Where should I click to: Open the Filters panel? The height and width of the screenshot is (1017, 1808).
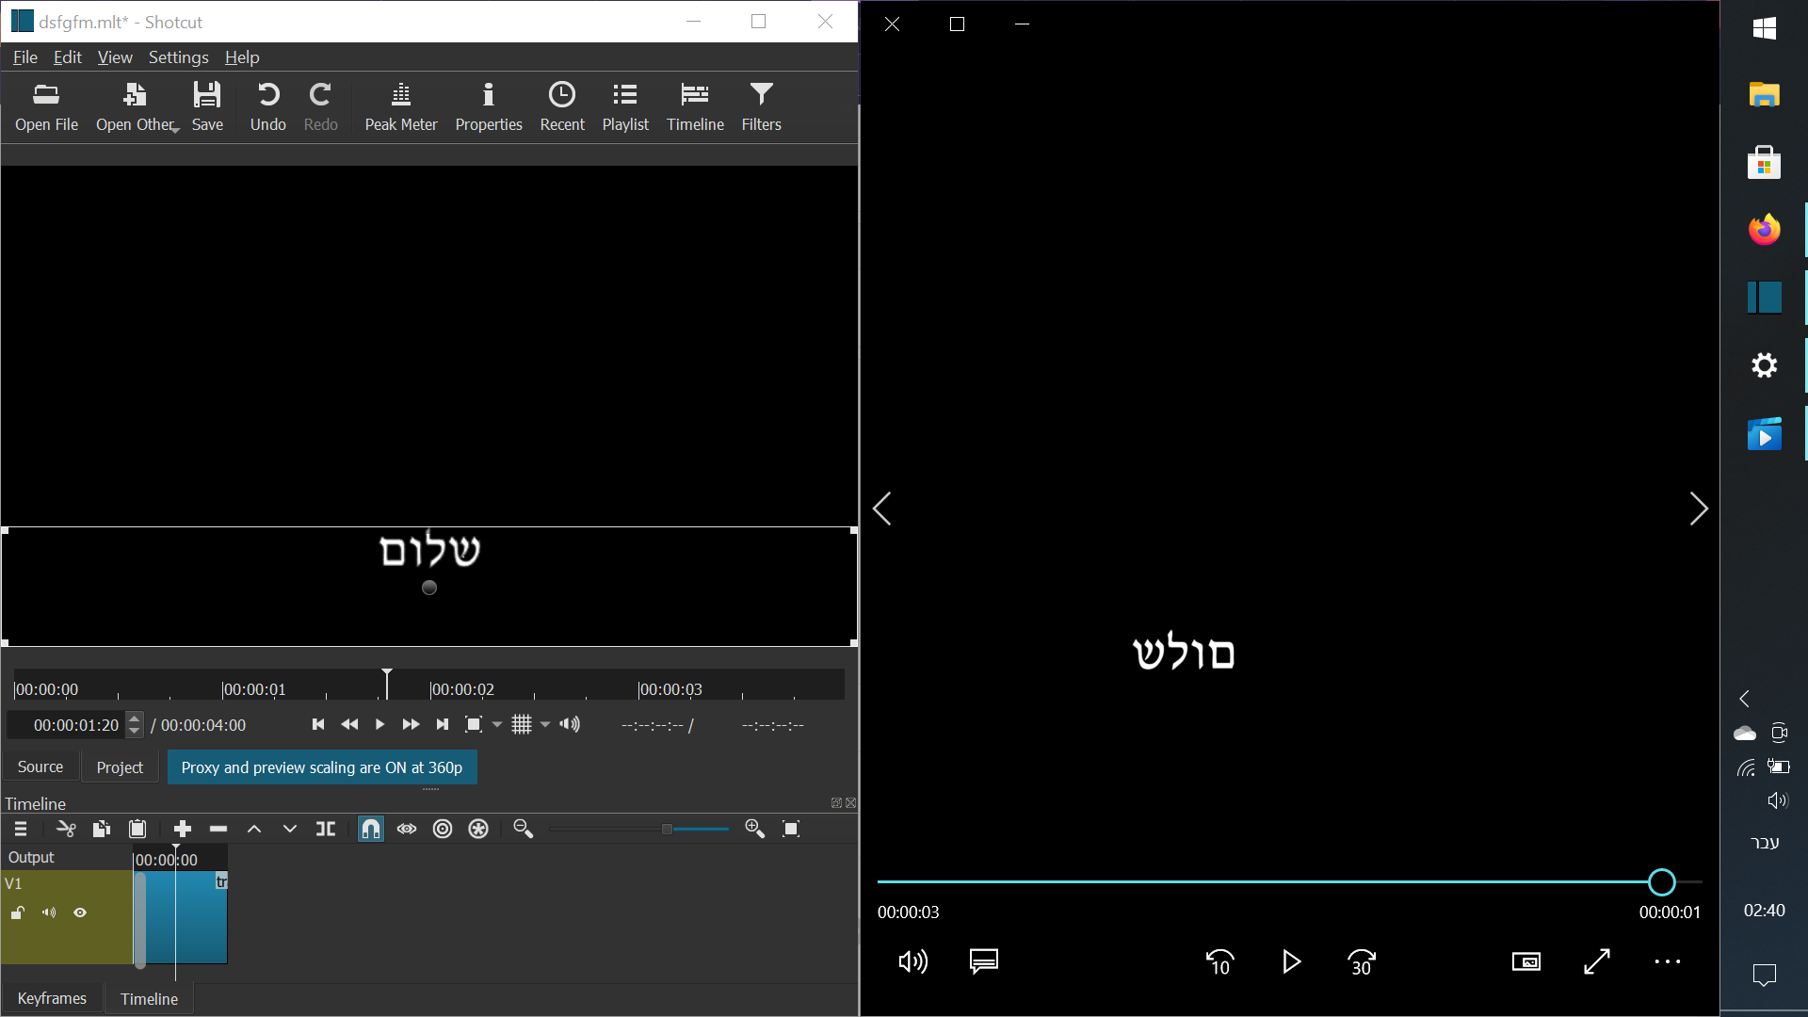click(x=761, y=105)
